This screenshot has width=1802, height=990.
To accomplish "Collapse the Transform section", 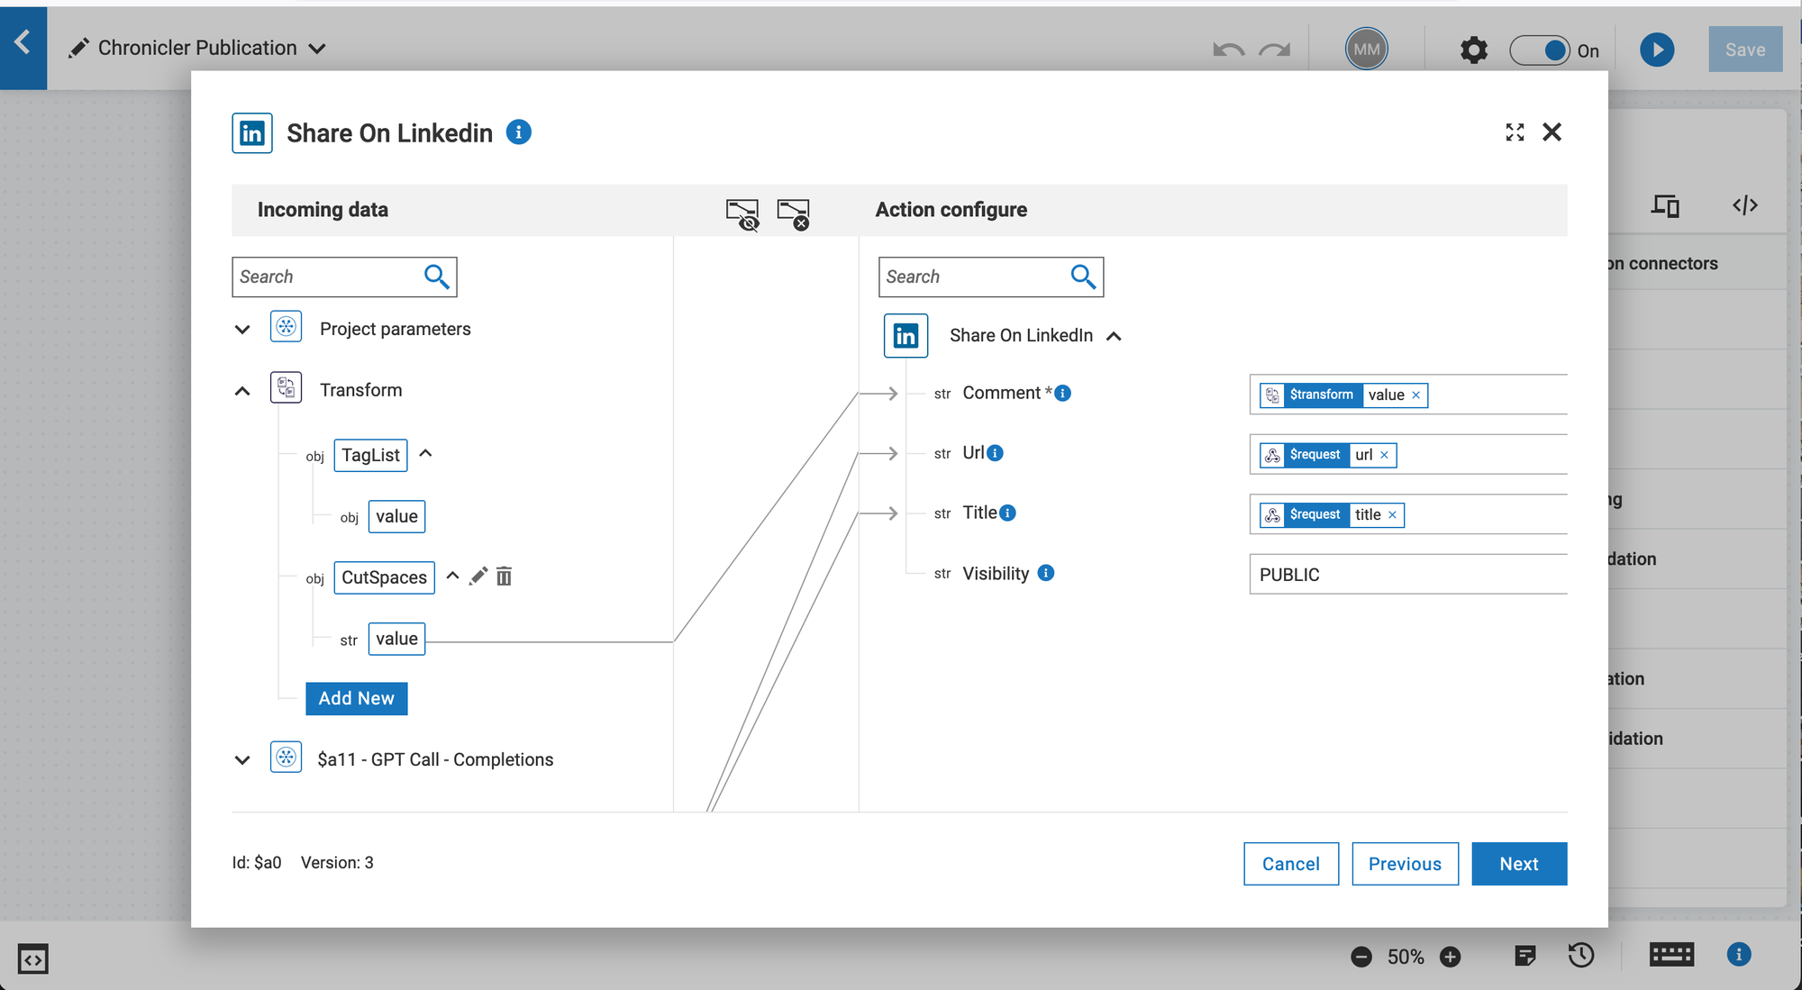I will coord(242,391).
